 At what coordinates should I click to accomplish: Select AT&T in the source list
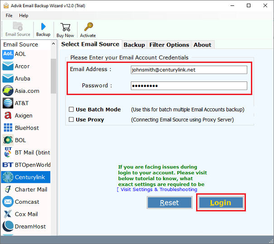click(x=21, y=103)
